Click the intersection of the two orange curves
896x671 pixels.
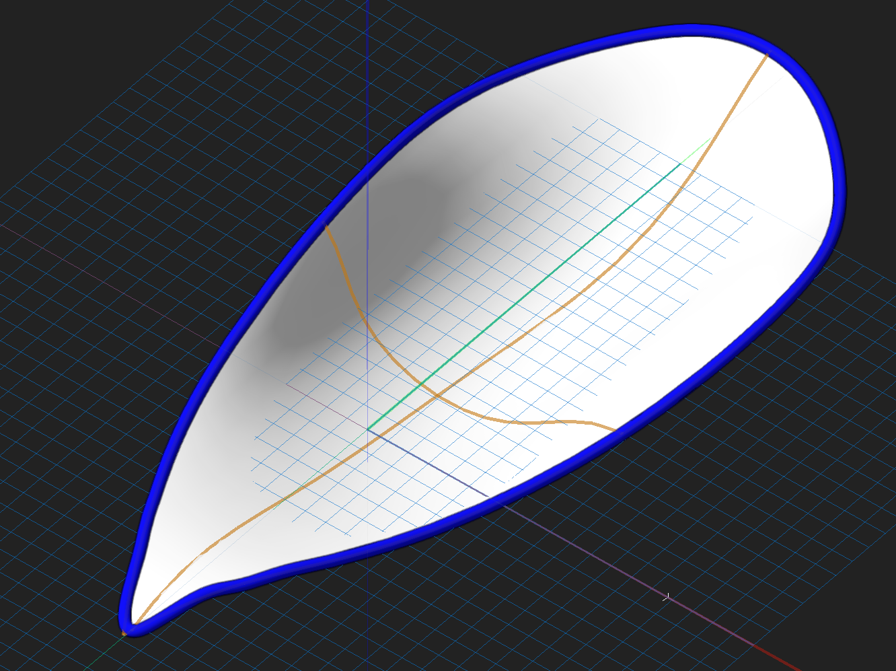435,394
